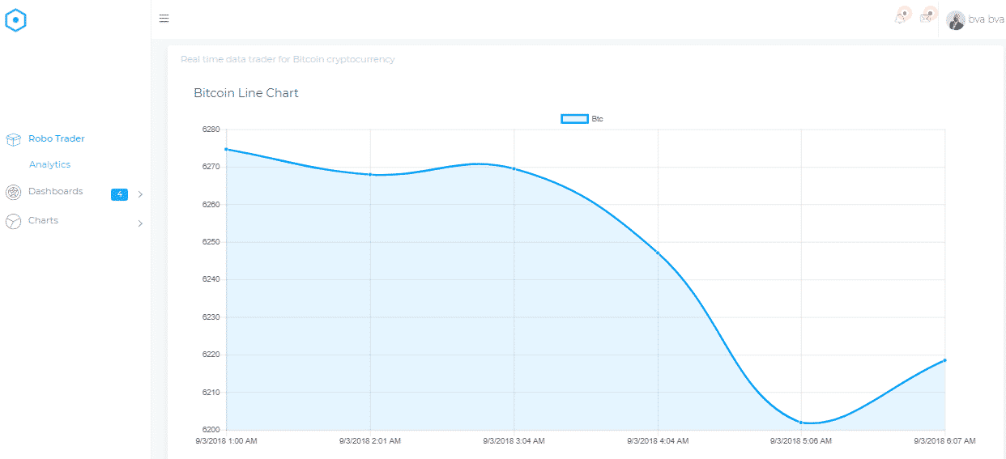Click the 9/3/2018 5:06 AM data point
The height and width of the screenshot is (459, 1006).
pyautogui.click(x=801, y=422)
